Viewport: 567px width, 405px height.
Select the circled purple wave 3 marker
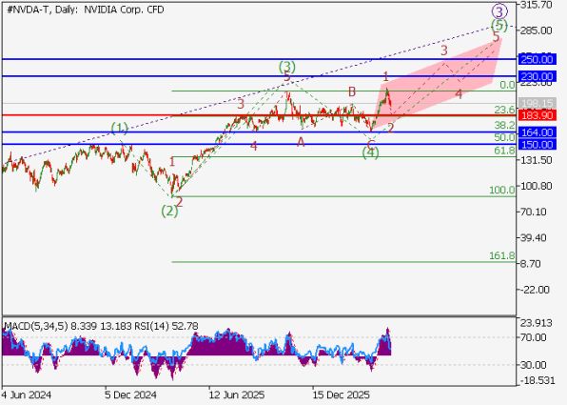[x=499, y=11]
